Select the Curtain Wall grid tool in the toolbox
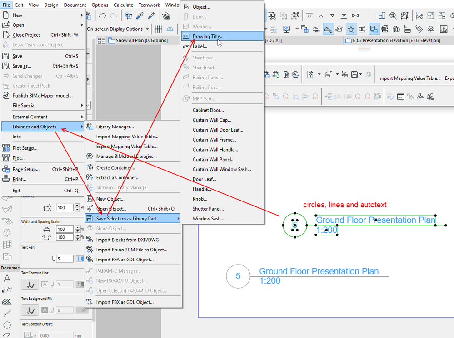This screenshot has width=454, height=338. 7,245
